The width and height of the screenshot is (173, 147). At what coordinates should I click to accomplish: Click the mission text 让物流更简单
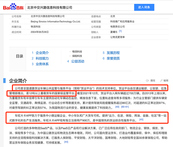pos(117,37)
